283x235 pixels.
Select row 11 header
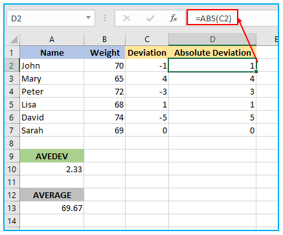tap(12, 182)
